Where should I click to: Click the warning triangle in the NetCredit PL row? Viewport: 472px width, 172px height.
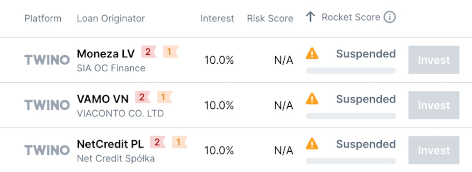[x=312, y=143]
